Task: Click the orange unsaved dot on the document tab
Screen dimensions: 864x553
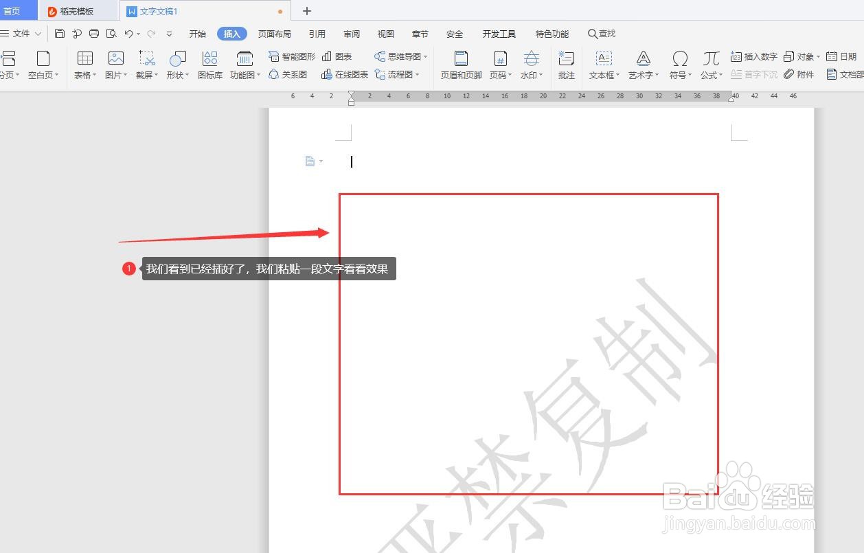Action: (280, 12)
